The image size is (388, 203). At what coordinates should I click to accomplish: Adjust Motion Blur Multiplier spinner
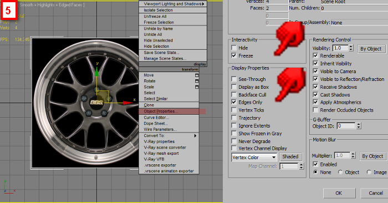353,155
